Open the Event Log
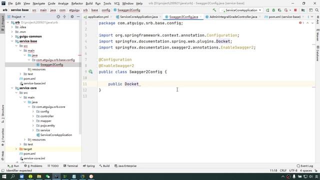 [x=305, y=166]
